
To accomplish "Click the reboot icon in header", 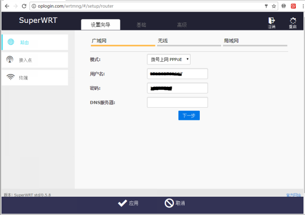I will coord(293,21).
